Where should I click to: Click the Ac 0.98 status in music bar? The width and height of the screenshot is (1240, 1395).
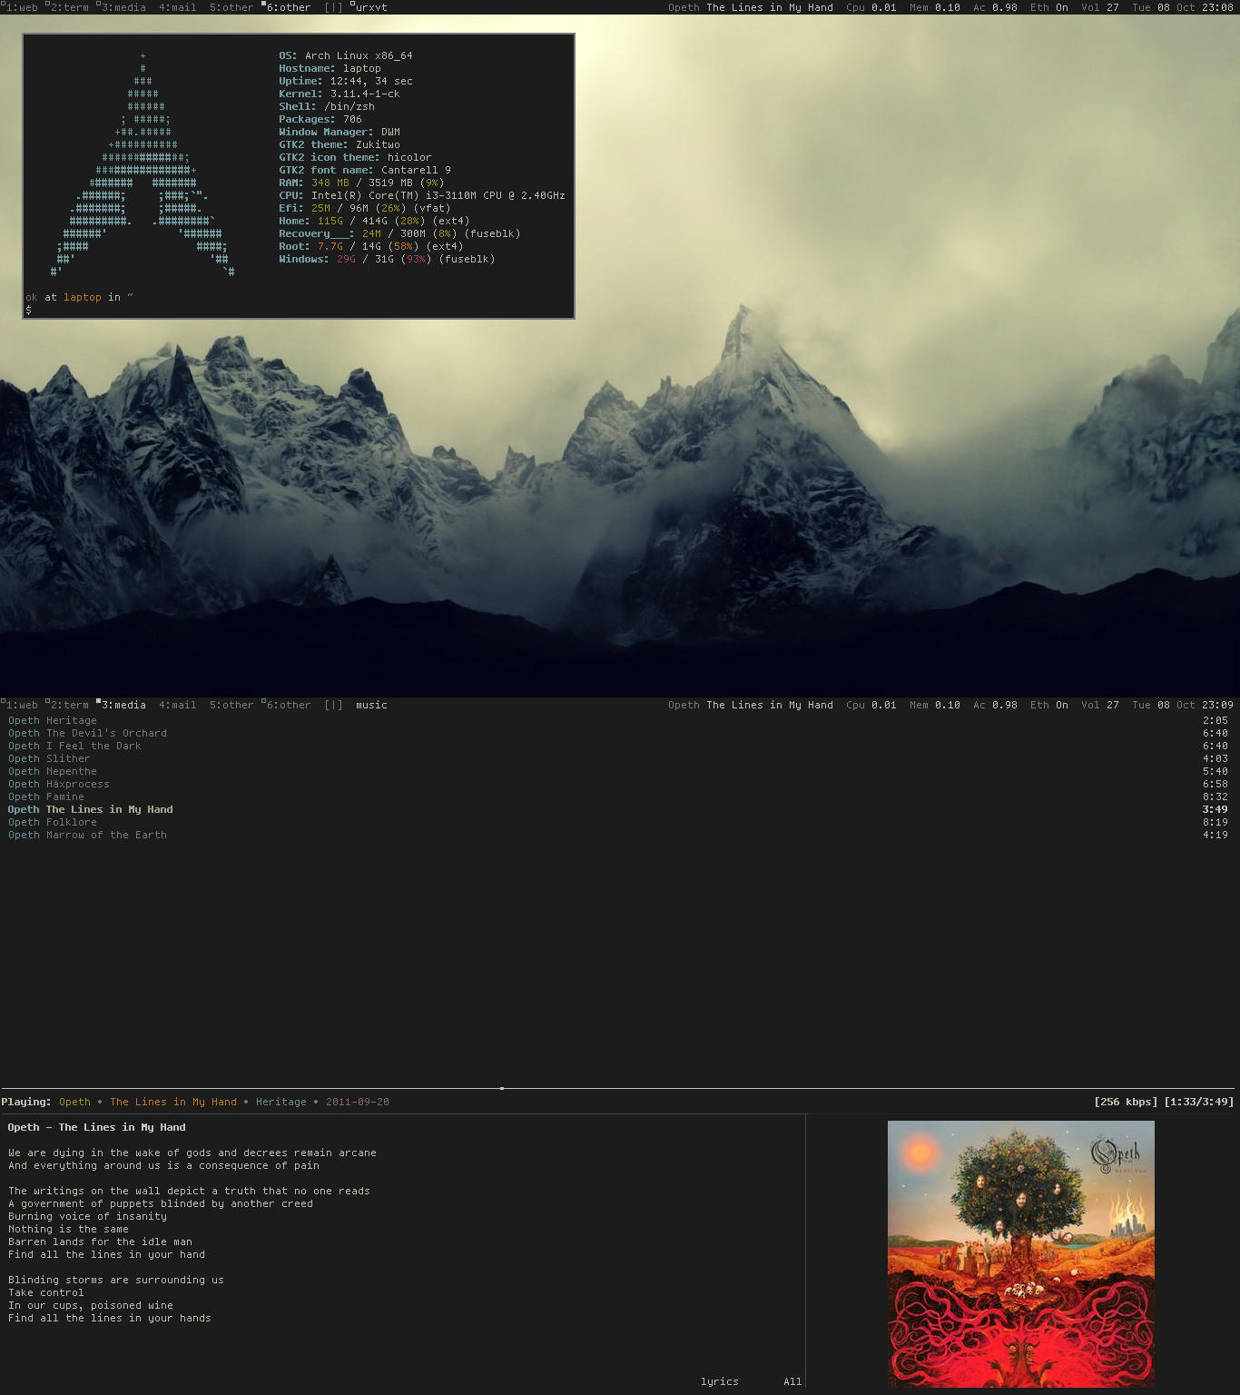pyautogui.click(x=995, y=705)
